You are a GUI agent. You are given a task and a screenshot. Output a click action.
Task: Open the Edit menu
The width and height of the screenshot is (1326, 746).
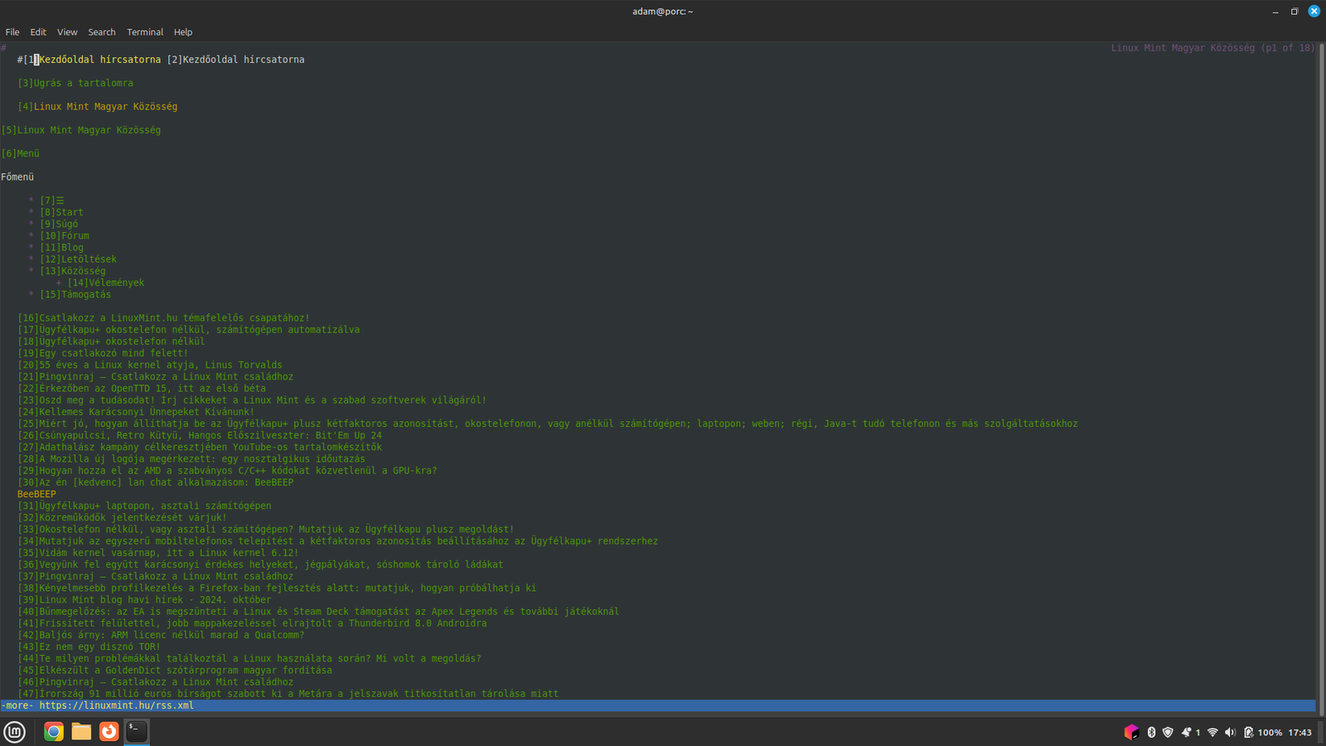tap(38, 32)
